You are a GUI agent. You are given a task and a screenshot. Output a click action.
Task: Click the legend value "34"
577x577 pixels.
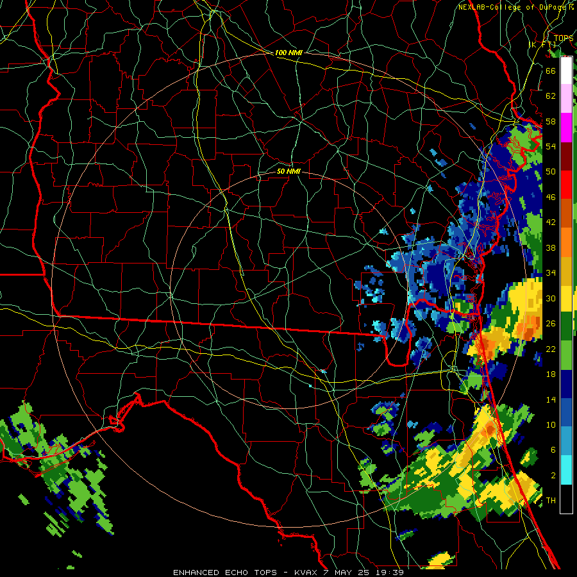551,273
